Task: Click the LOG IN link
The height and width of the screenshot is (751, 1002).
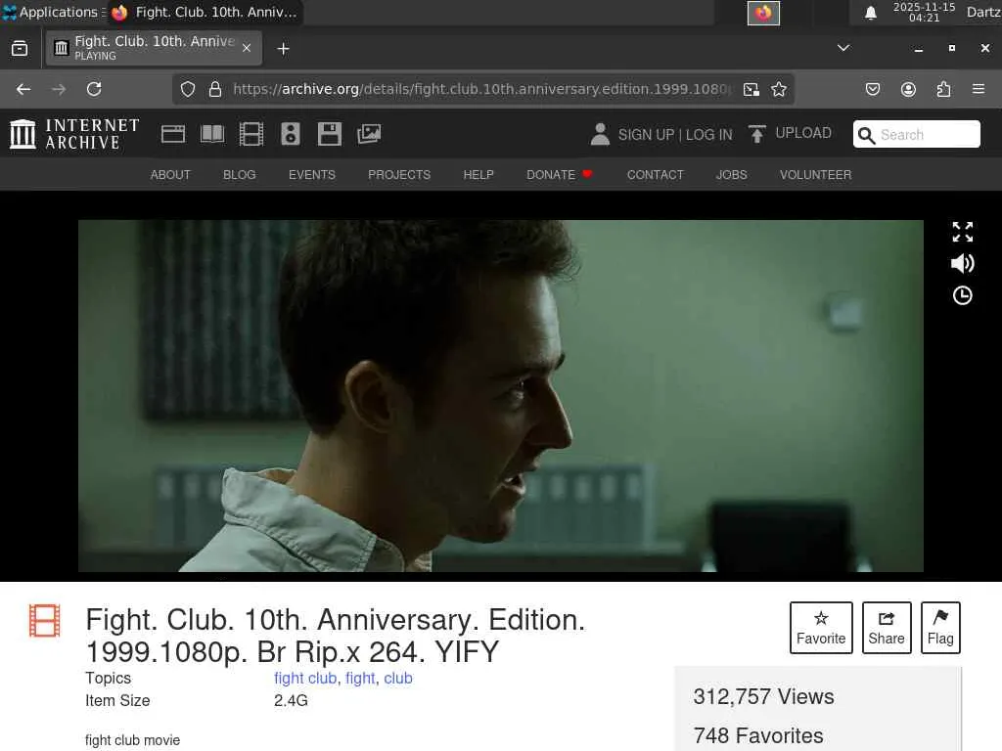Action: (708, 135)
